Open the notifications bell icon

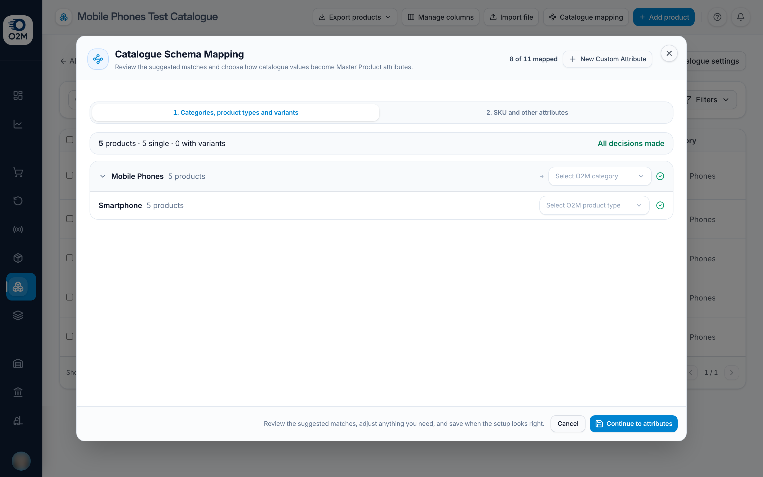[741, 17]
